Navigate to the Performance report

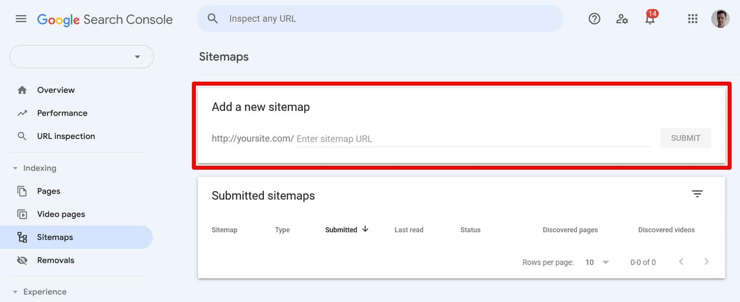pyautogui.click(x=62, y=113)
